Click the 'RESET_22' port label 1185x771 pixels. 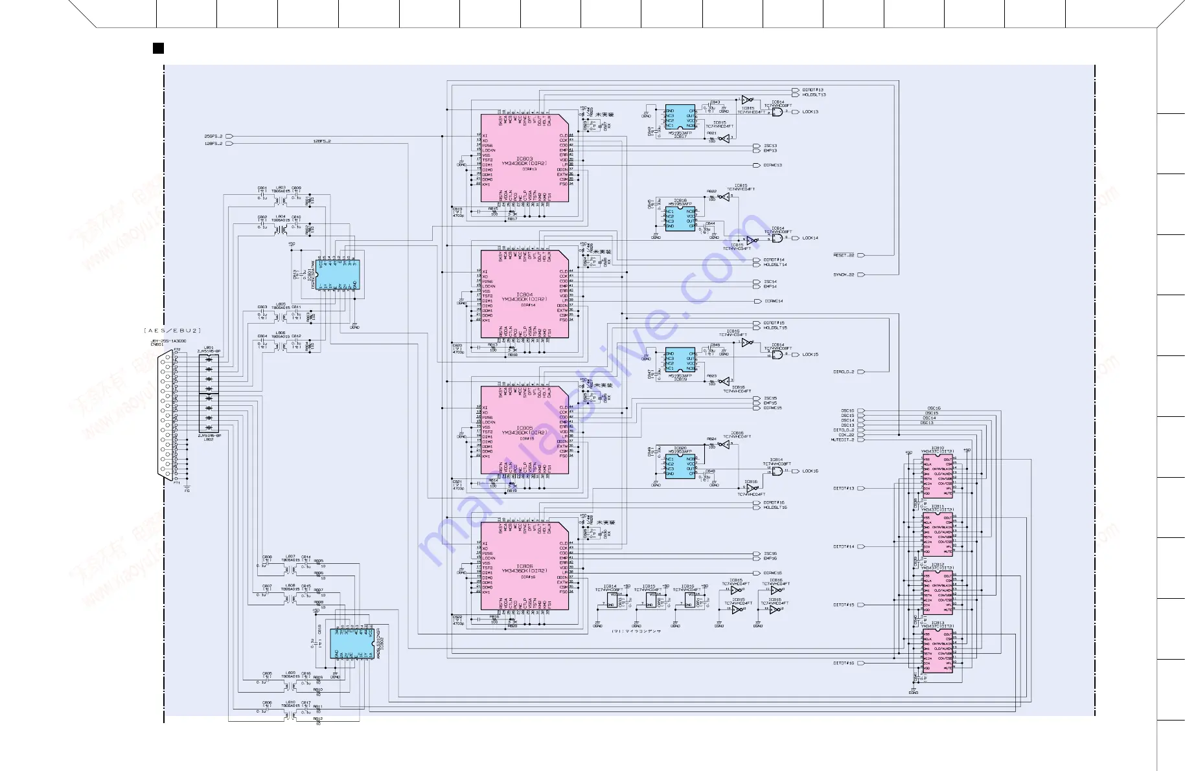[844, 255]
